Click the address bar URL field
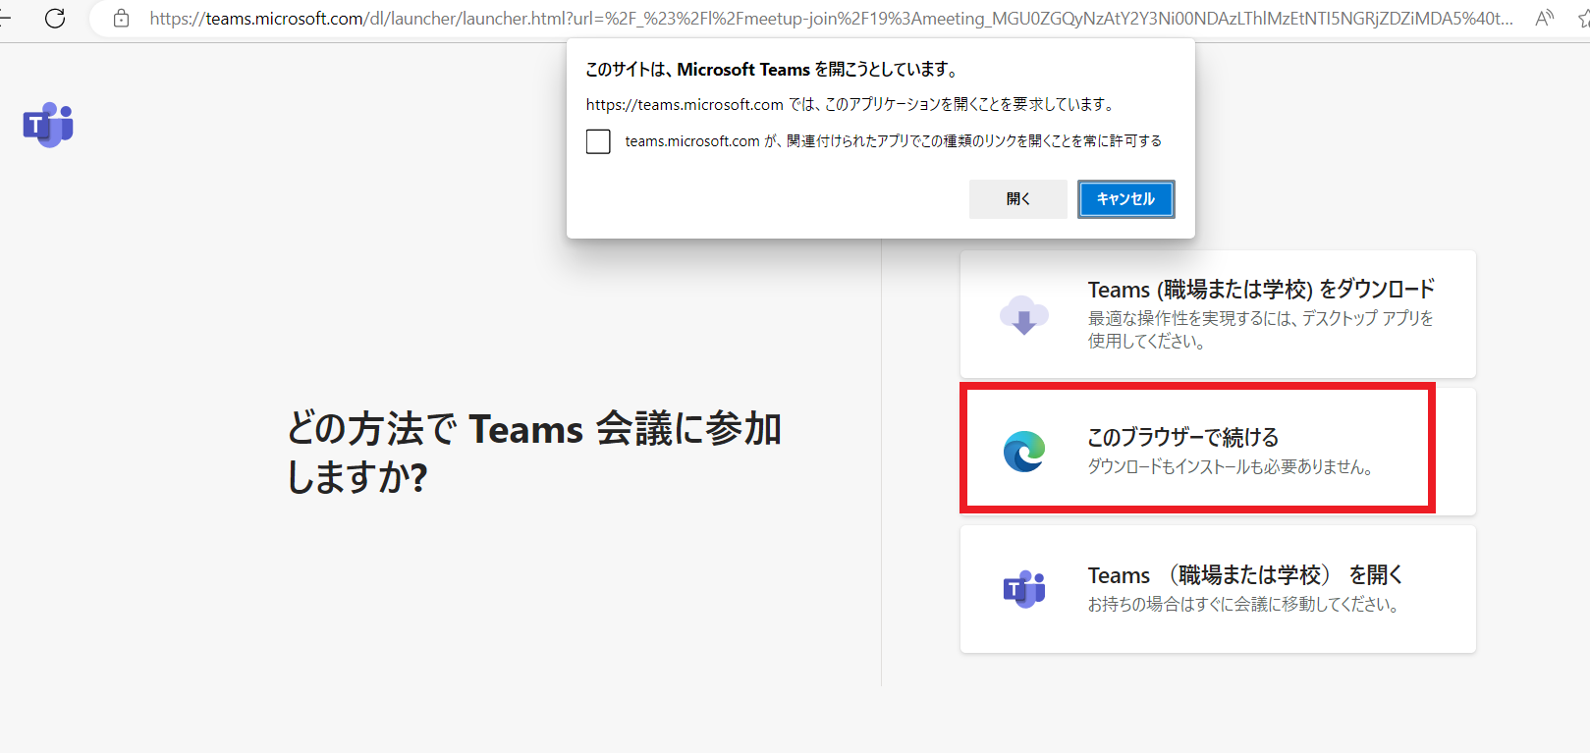Image resolution: width=1590 pixels, height=753 pixels. (x=831, y=19)
